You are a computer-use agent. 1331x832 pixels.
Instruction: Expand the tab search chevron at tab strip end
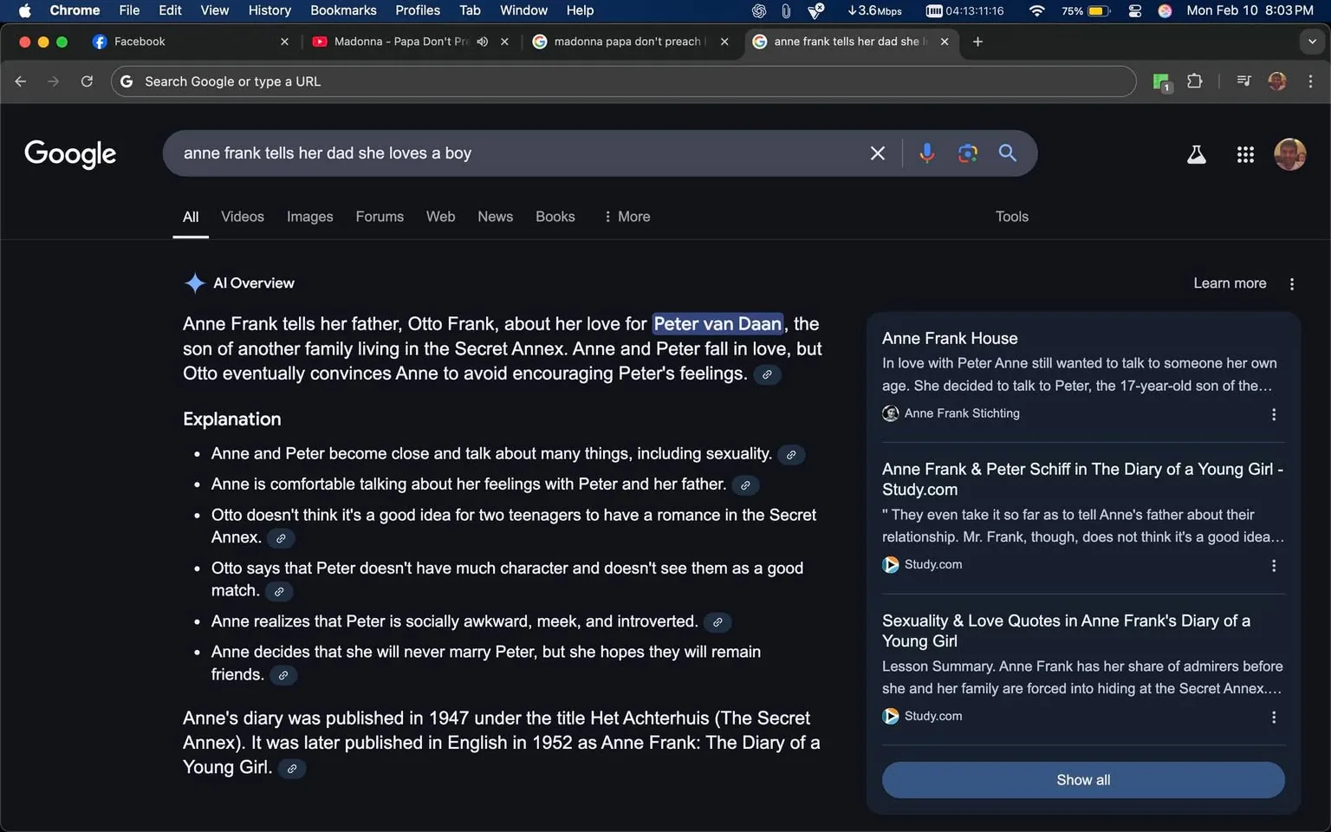point(1311,41)
